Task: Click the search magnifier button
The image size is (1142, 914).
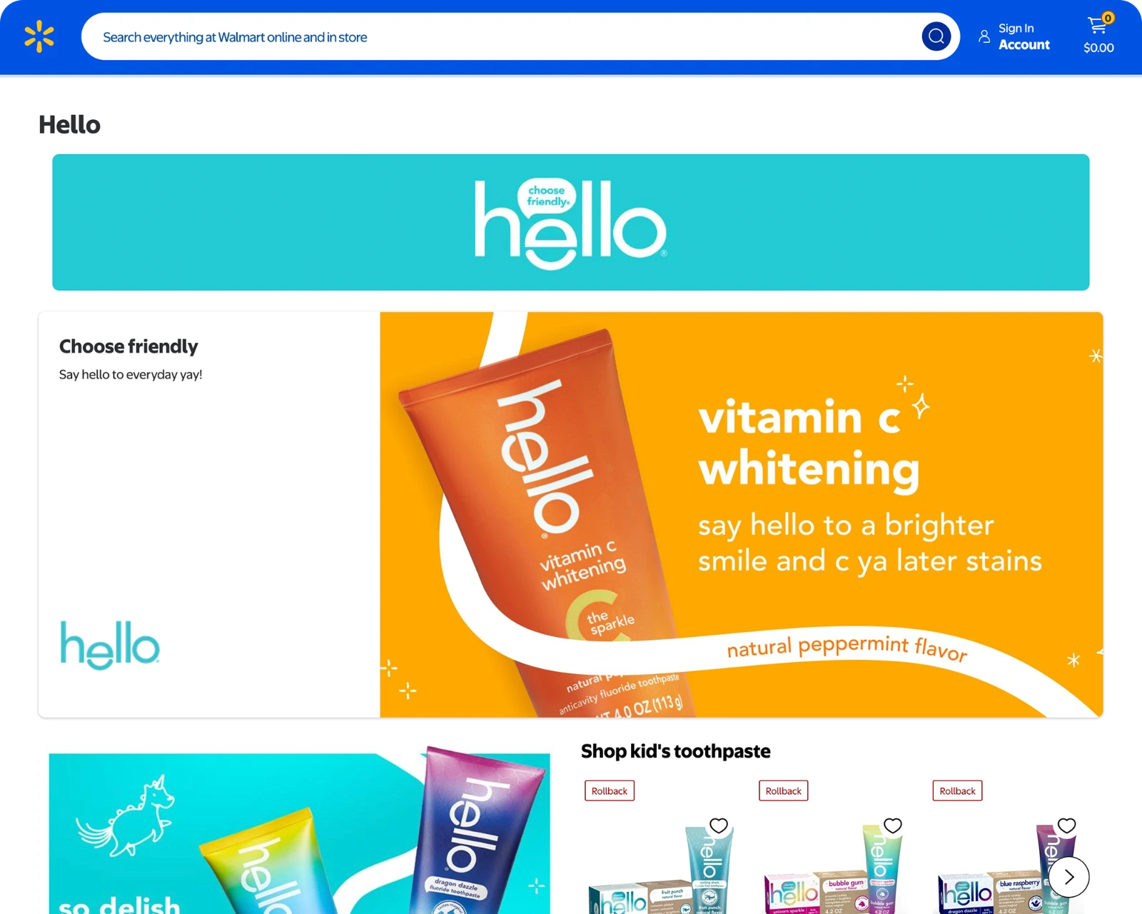Action: 936,36
